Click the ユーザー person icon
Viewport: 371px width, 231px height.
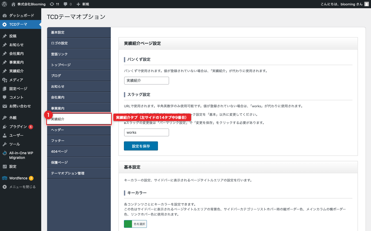coord(5,136)
